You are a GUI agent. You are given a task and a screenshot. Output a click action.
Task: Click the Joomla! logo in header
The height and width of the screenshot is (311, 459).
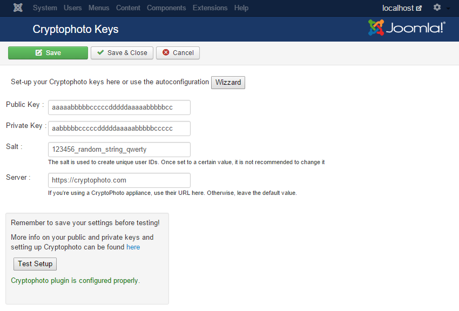coord(407,28)
